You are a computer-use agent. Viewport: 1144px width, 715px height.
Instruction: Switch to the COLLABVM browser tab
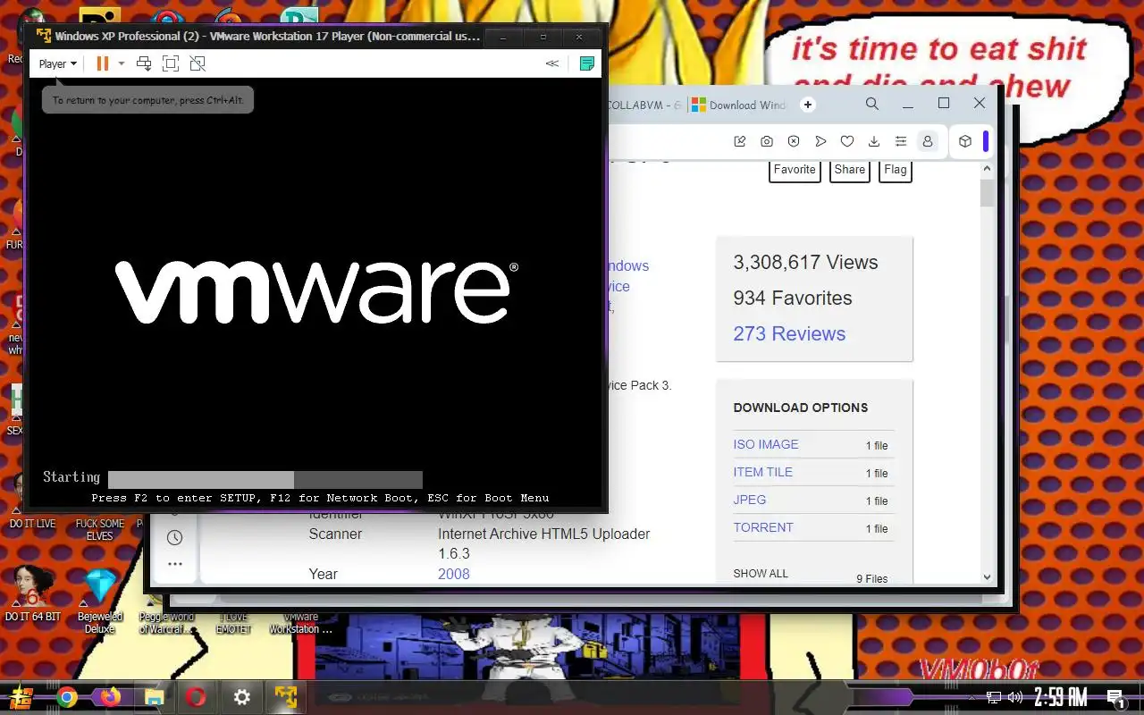643,105
